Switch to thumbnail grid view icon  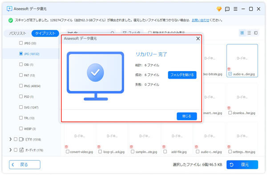[x=242, y=33]
